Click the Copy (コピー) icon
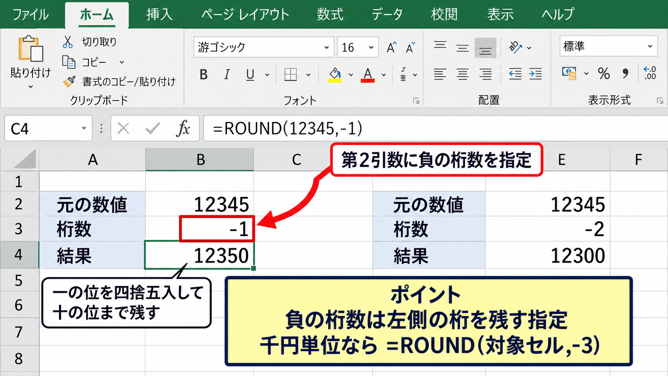The image size is (668, 376). (69, 62)
